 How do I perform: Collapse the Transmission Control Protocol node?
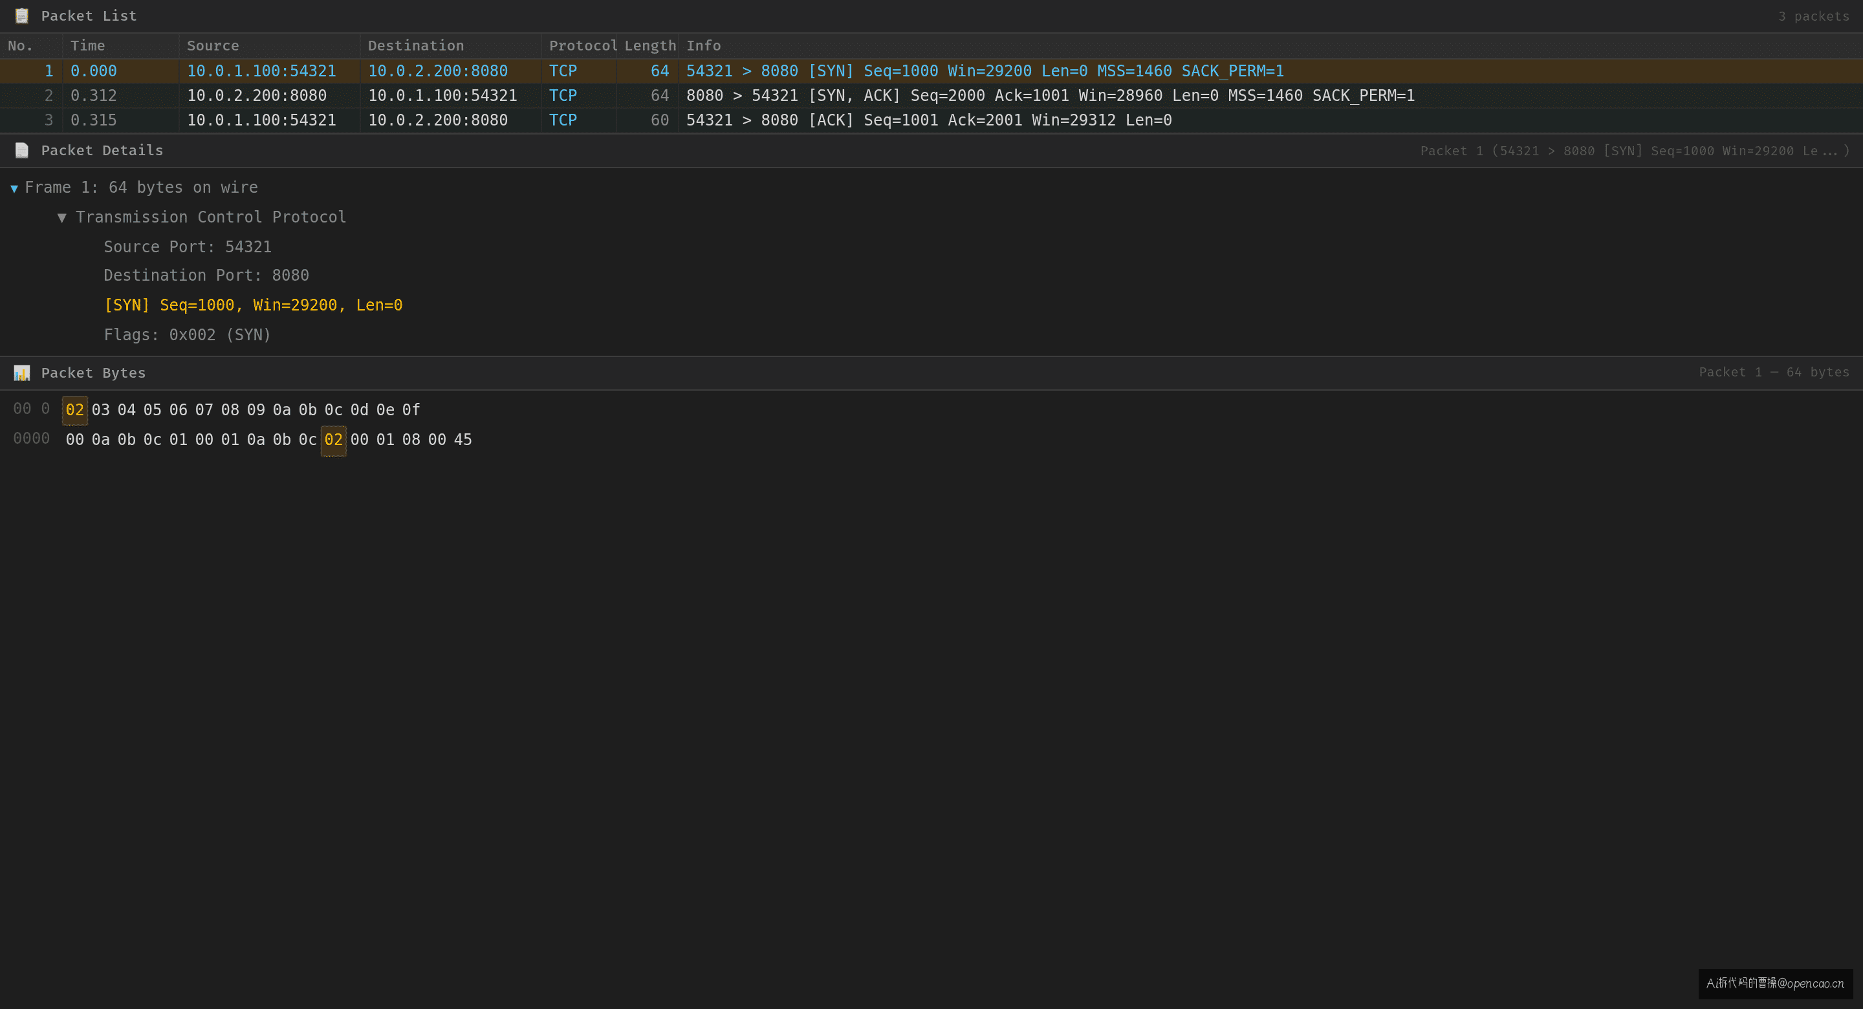61,218
